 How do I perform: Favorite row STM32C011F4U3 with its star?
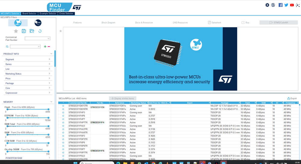(63, 126)
